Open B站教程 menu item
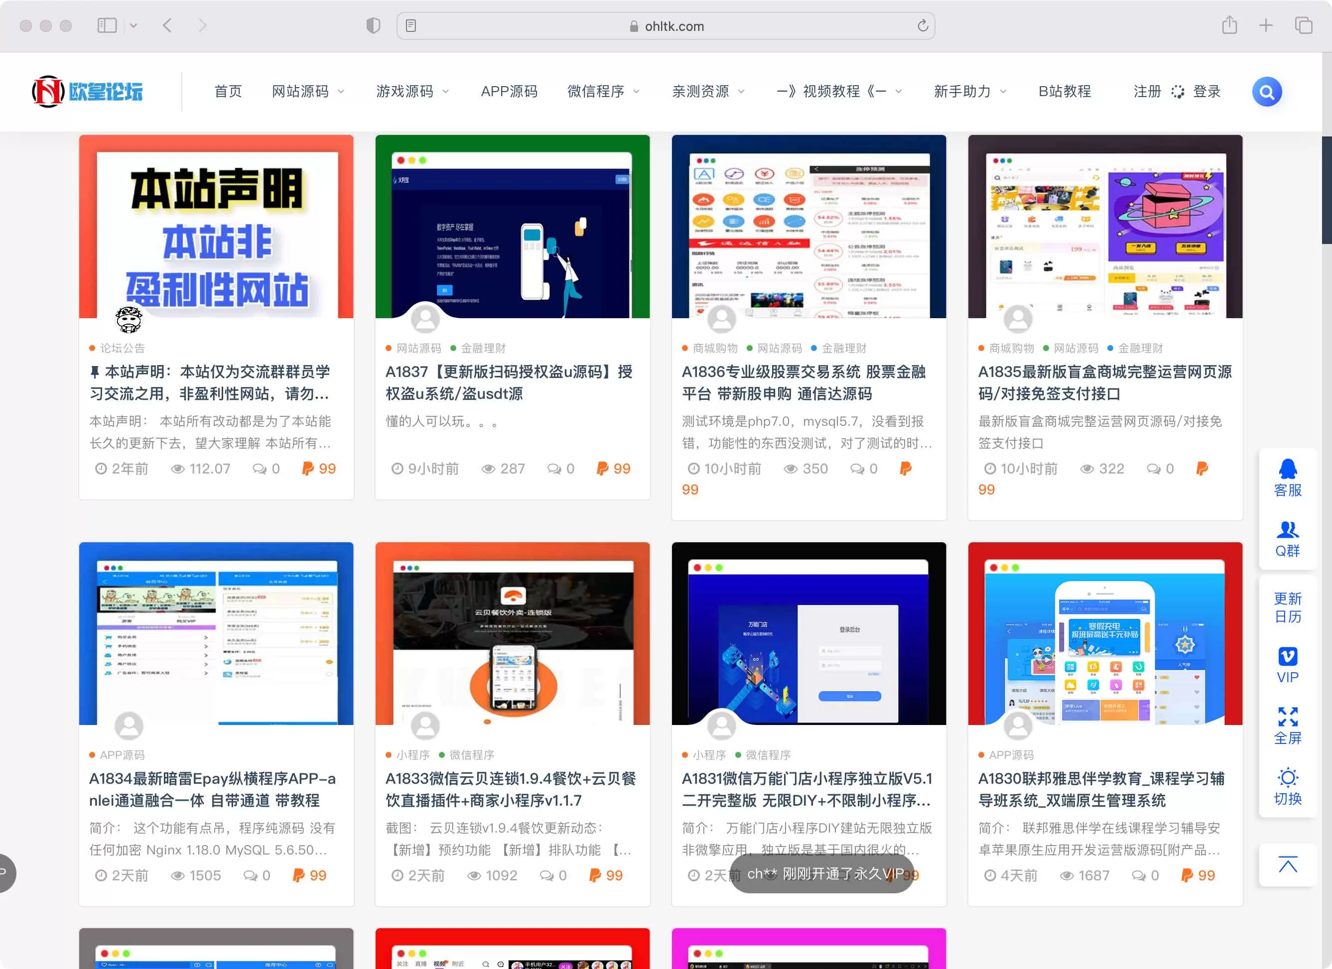Viewport: 1332px width, 969px height. [x=1064, y=92]
